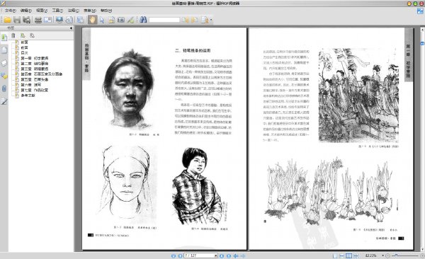Viewport: 425px width, 259px height.
Task: Click the Next View right arrow
Action: [x=242, y=255]
